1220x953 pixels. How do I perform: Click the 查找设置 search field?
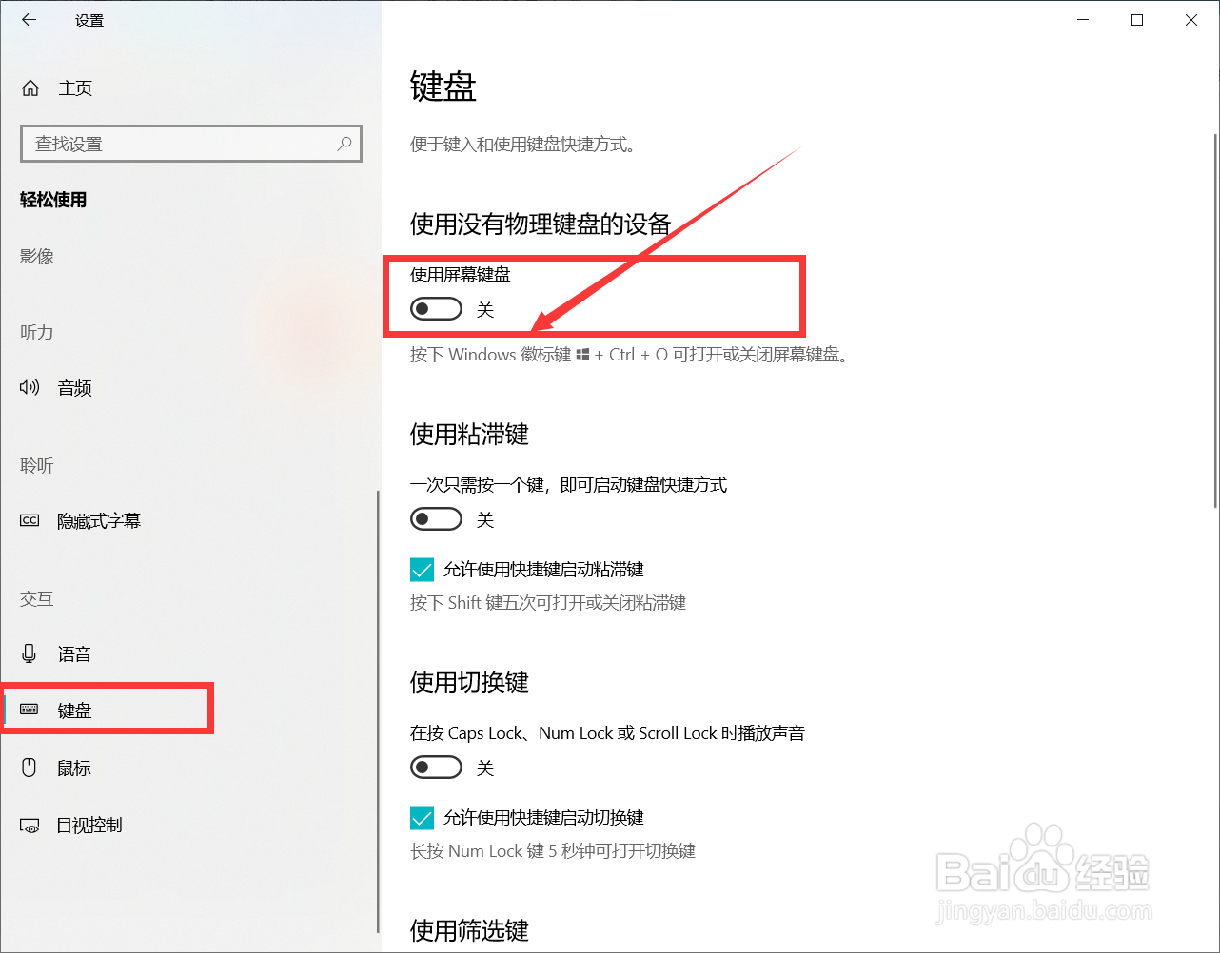tap(191, 144)
